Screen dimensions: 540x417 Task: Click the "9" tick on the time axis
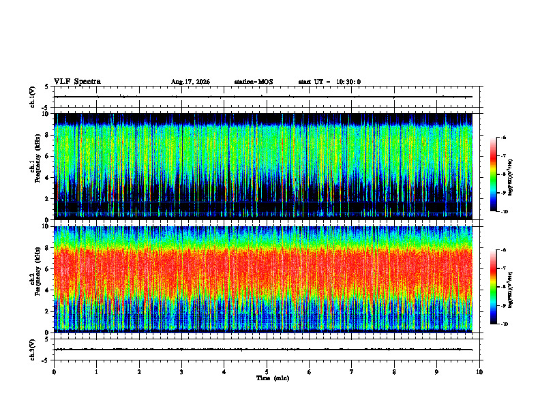[436, 372]
